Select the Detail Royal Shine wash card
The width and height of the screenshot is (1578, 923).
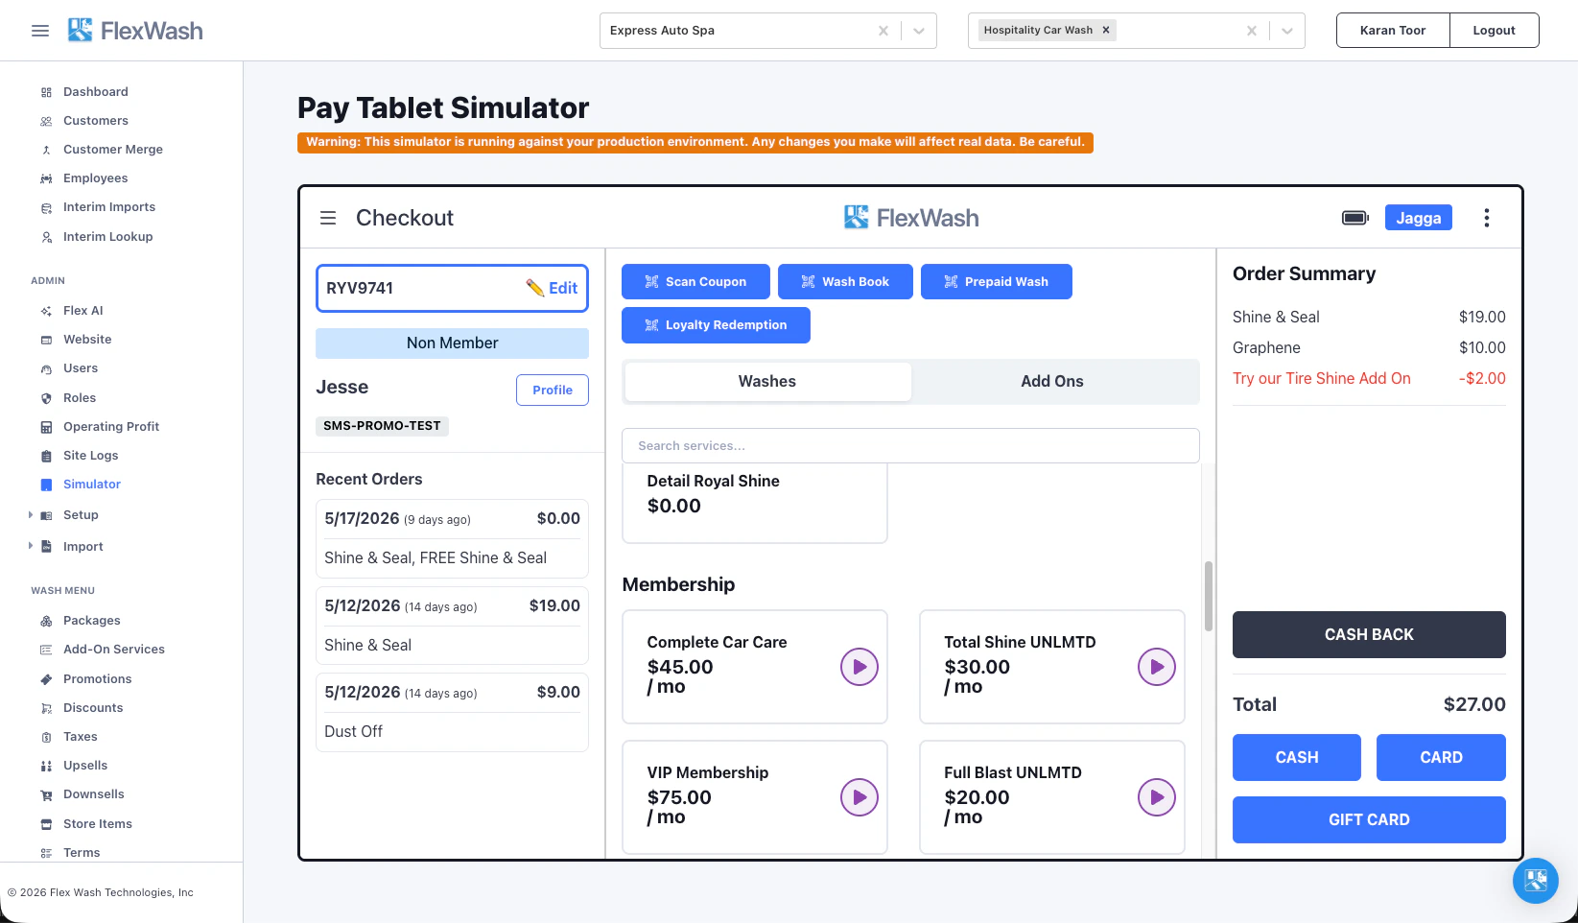(755, 504)
